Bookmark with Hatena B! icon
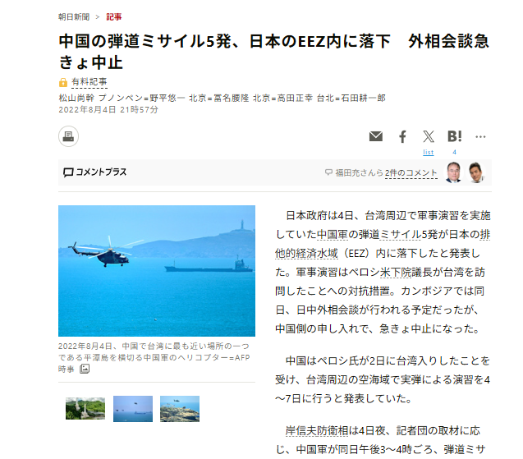This screenshot has height=459, width=523. click(x=454, y=136)
